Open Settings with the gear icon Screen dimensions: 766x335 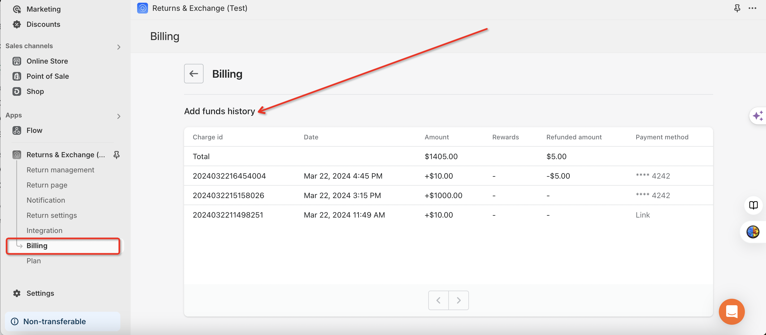(x=17, y=293)
